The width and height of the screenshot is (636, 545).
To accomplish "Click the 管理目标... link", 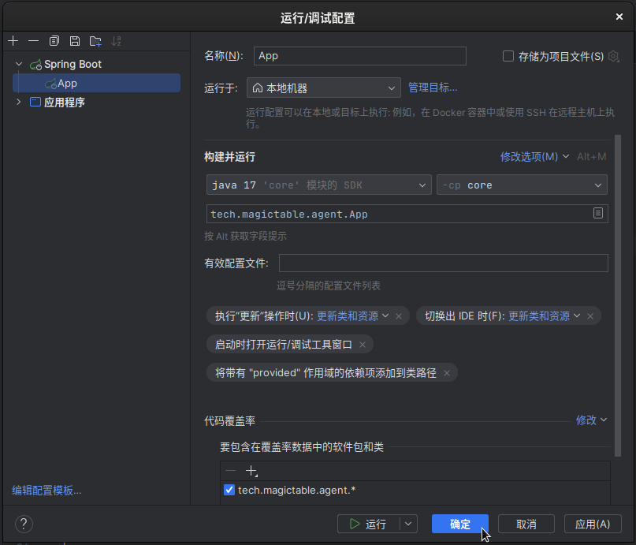I will 433,88.
